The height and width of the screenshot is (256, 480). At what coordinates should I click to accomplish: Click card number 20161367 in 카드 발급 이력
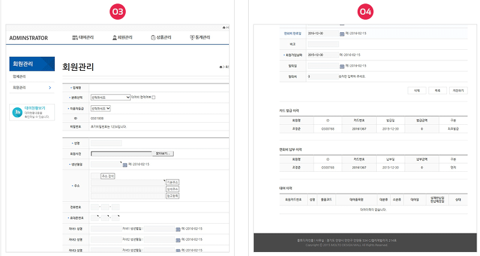(x=359, y=129)
